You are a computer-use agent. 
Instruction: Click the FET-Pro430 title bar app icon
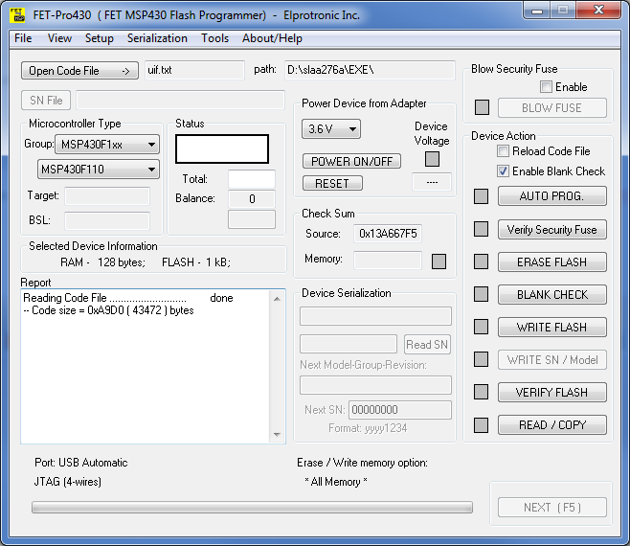pos(17,13)
